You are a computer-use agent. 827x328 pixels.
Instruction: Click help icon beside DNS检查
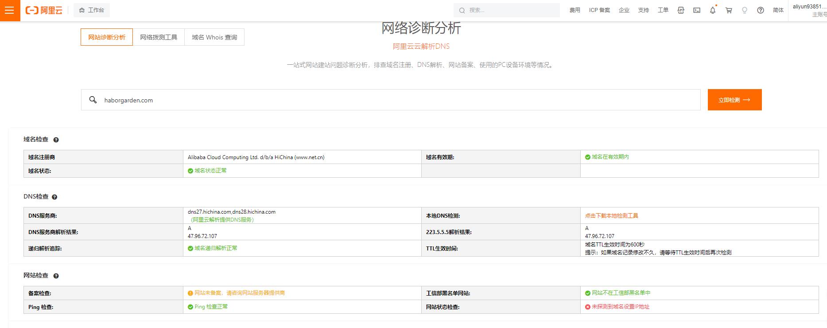point(54,197)
